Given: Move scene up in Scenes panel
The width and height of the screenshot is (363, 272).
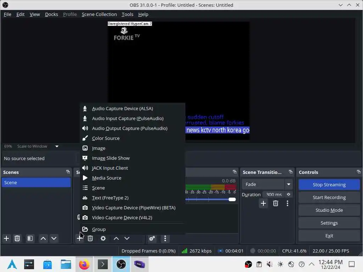Looking at the screenshot, I should tap(43, 238).
